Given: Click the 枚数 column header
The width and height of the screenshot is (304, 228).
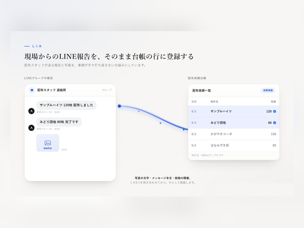Looking at the screenshot, I should [273, 102].
